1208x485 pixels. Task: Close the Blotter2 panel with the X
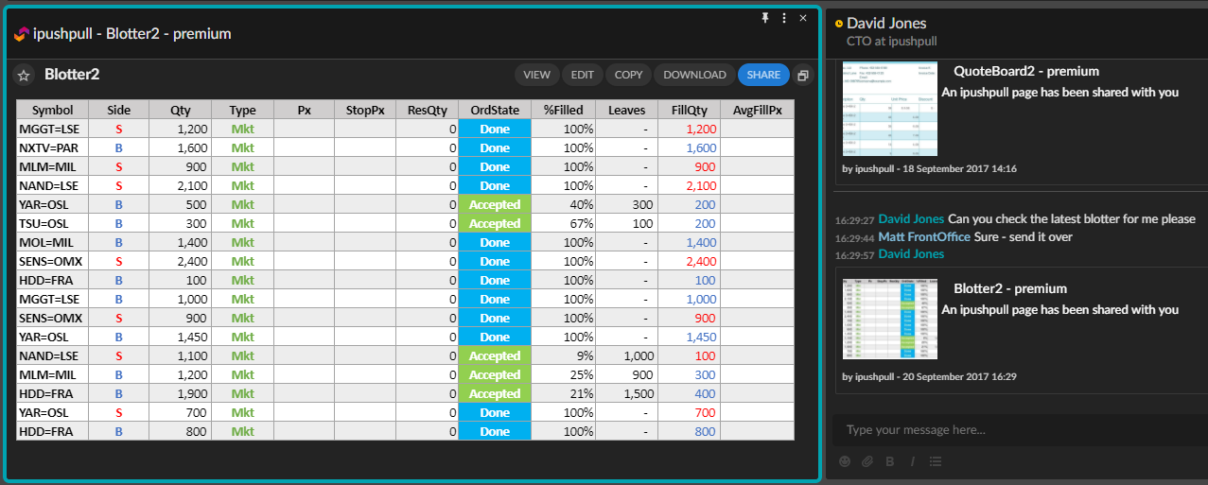[x=803, y=18]
